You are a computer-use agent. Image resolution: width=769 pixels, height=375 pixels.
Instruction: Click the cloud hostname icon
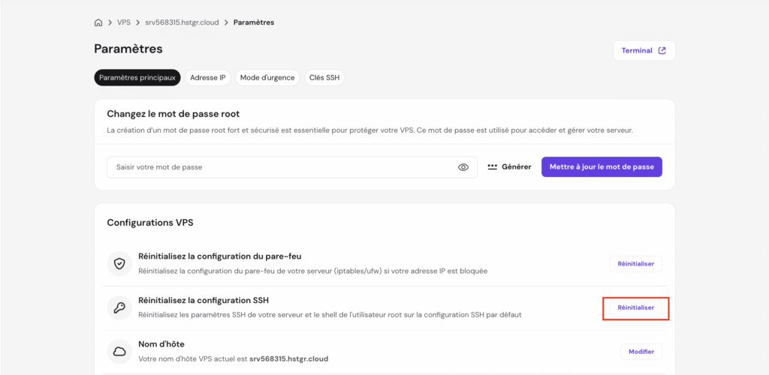[x=119, y=352]
